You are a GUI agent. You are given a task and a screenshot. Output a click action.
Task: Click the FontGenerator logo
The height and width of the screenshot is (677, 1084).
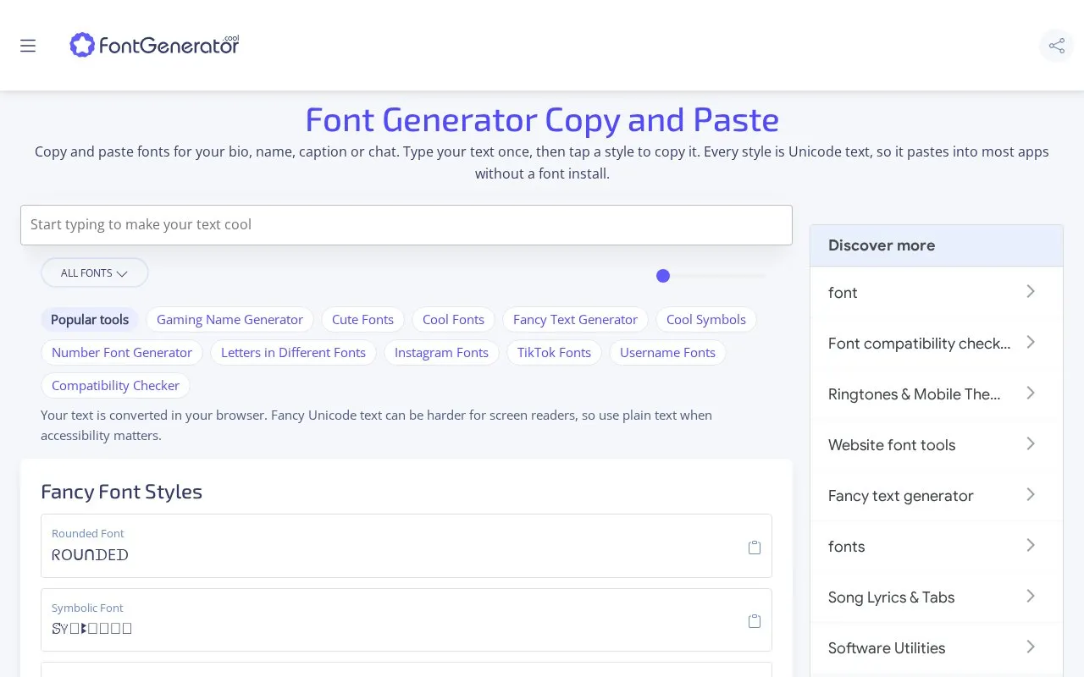click(x=154, y=45)
